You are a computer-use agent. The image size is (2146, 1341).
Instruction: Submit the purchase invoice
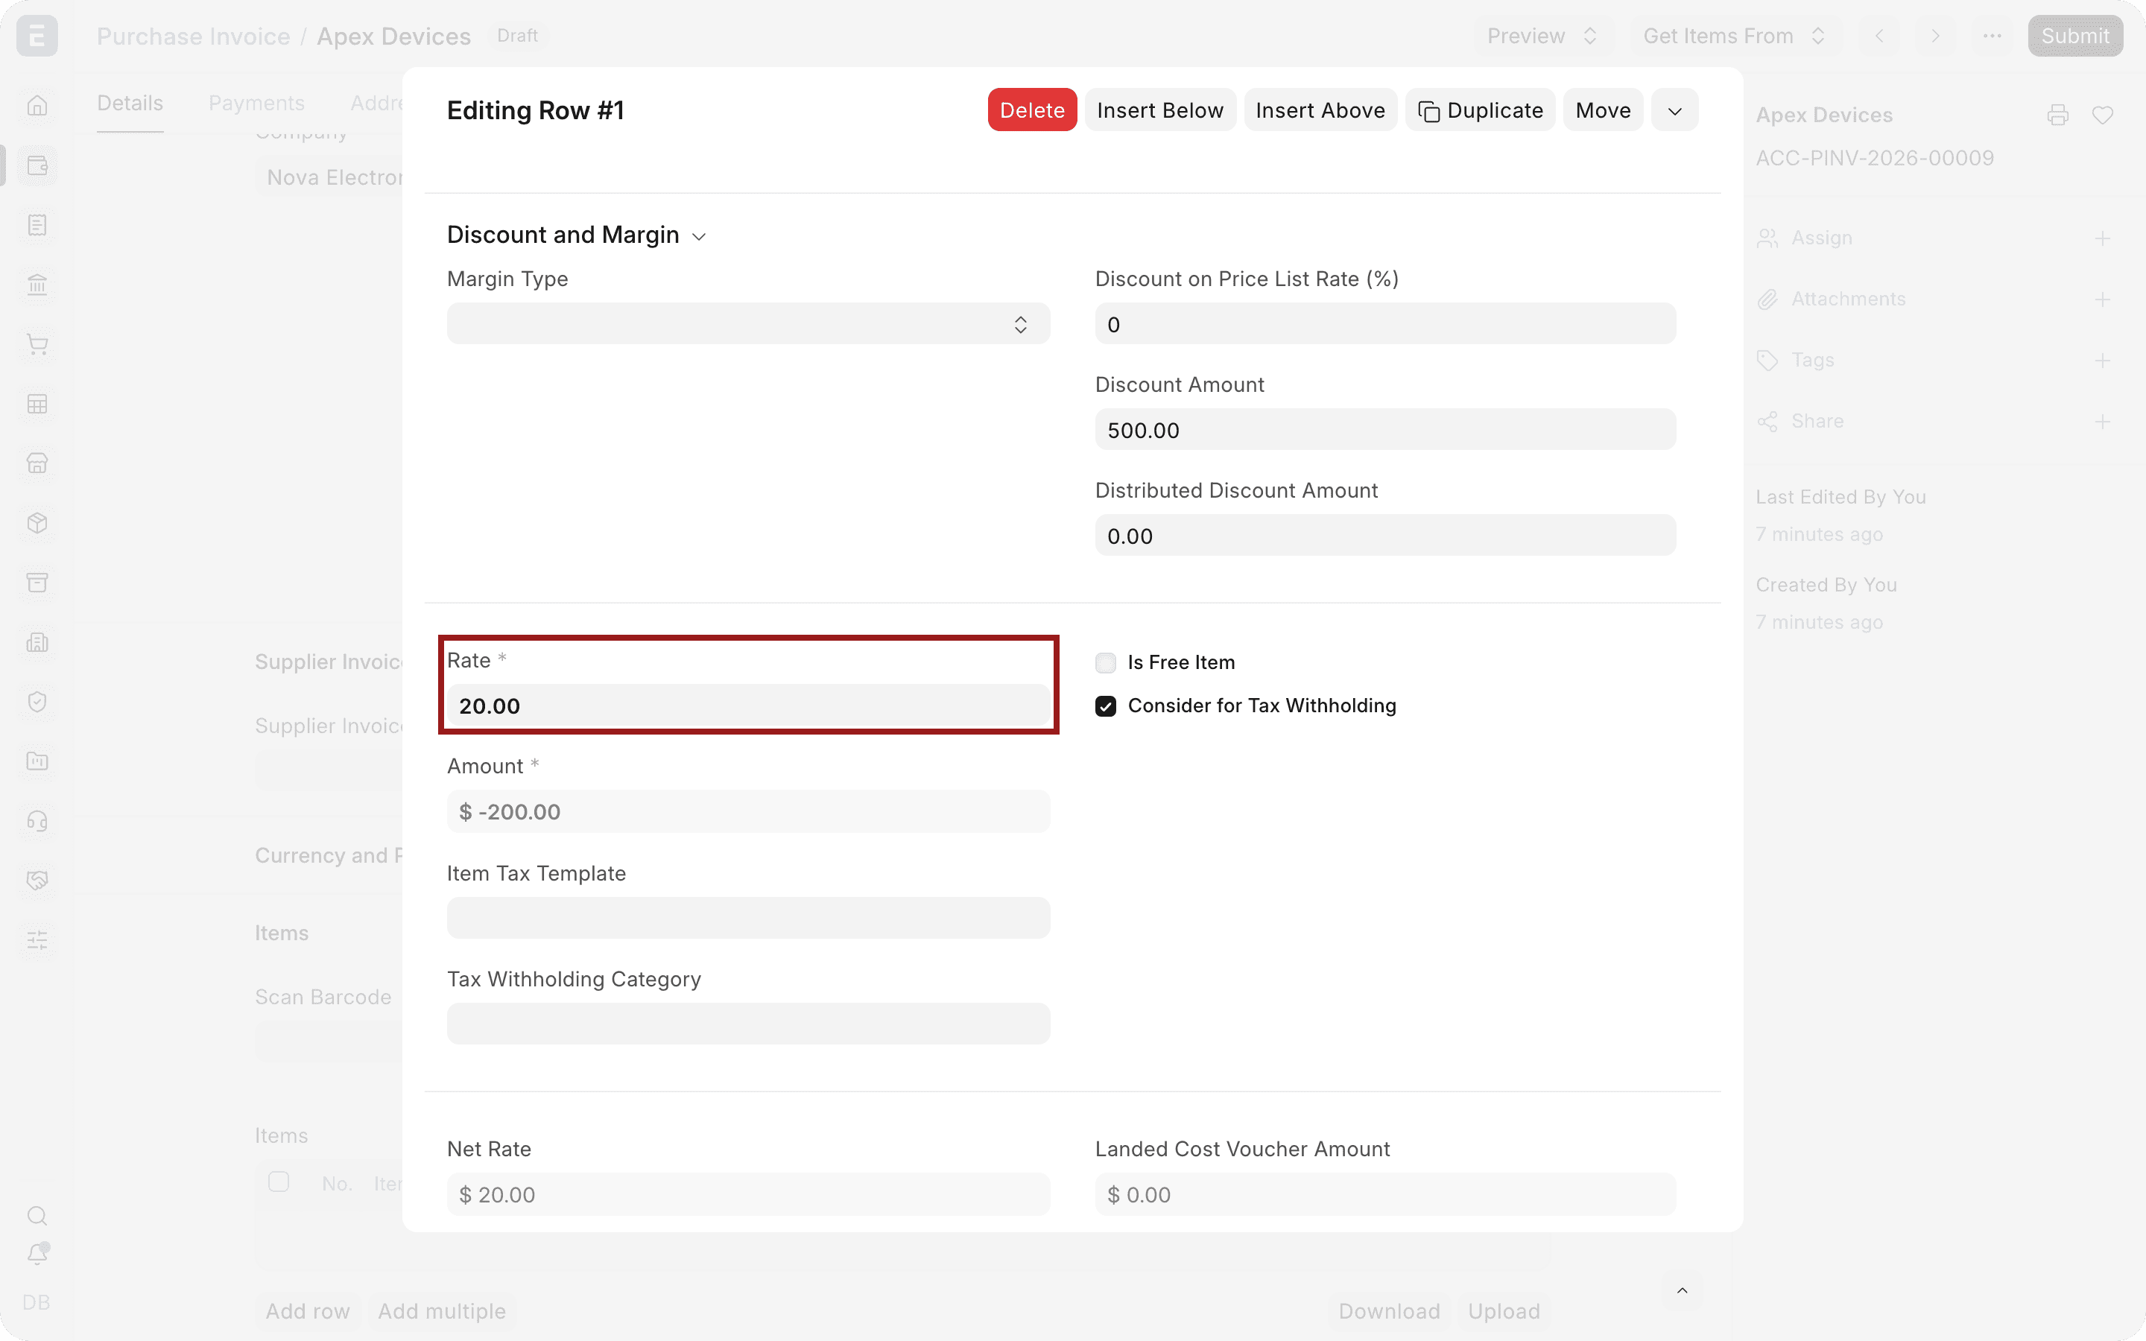coord(2075,37)
